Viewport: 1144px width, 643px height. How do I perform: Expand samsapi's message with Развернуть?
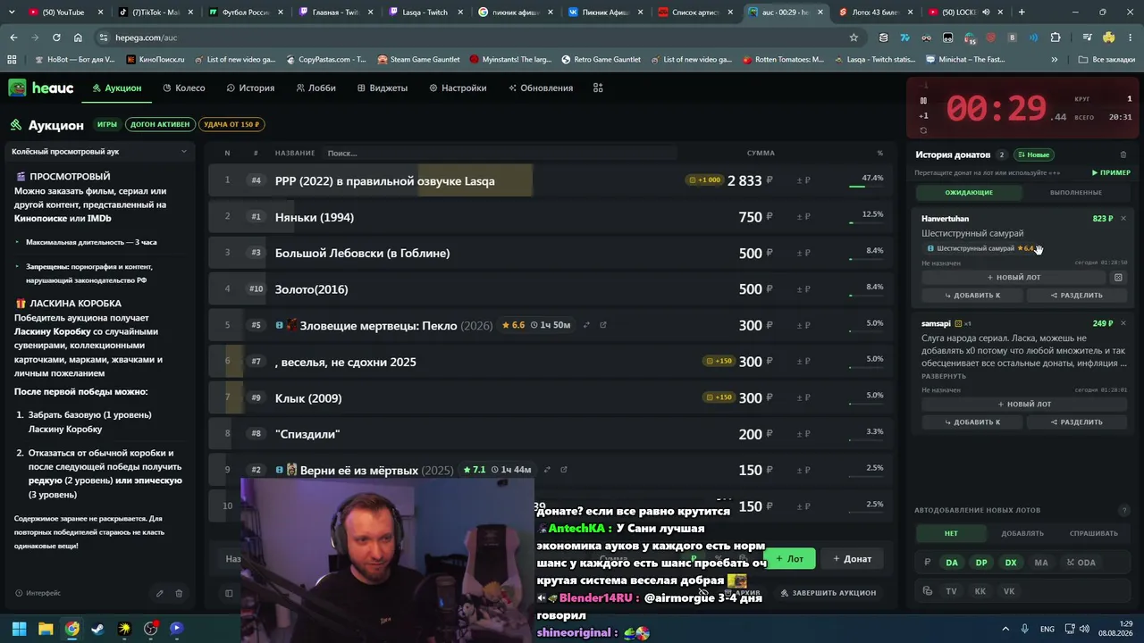944,376
